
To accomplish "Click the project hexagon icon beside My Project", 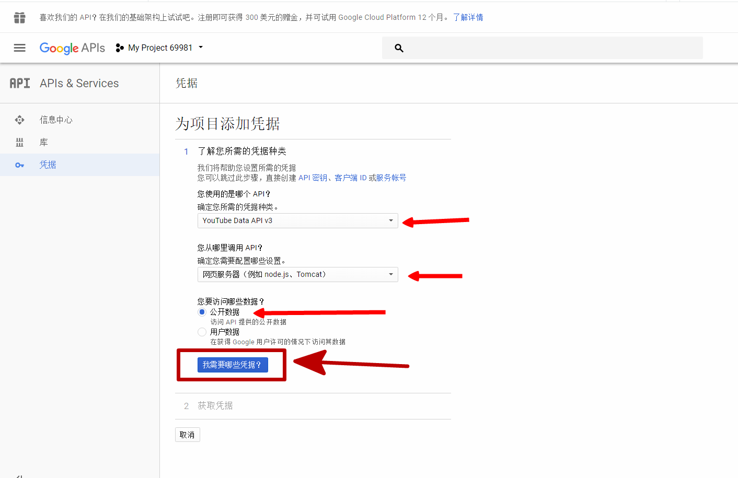I will (120, 48).
